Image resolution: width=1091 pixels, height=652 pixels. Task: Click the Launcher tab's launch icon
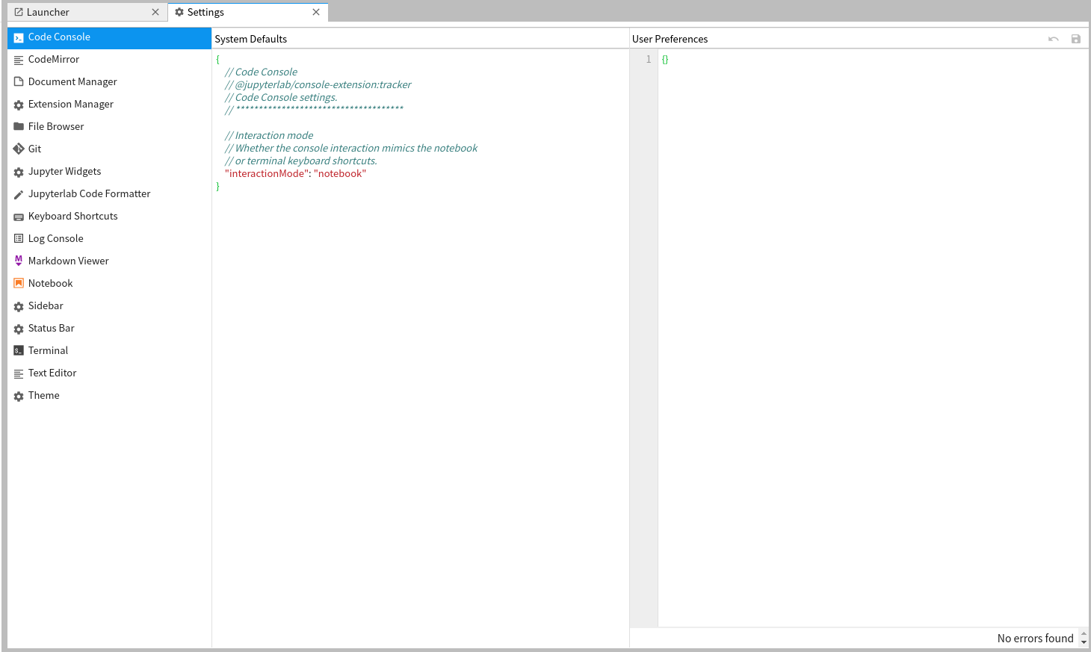[x=19, y=12]
